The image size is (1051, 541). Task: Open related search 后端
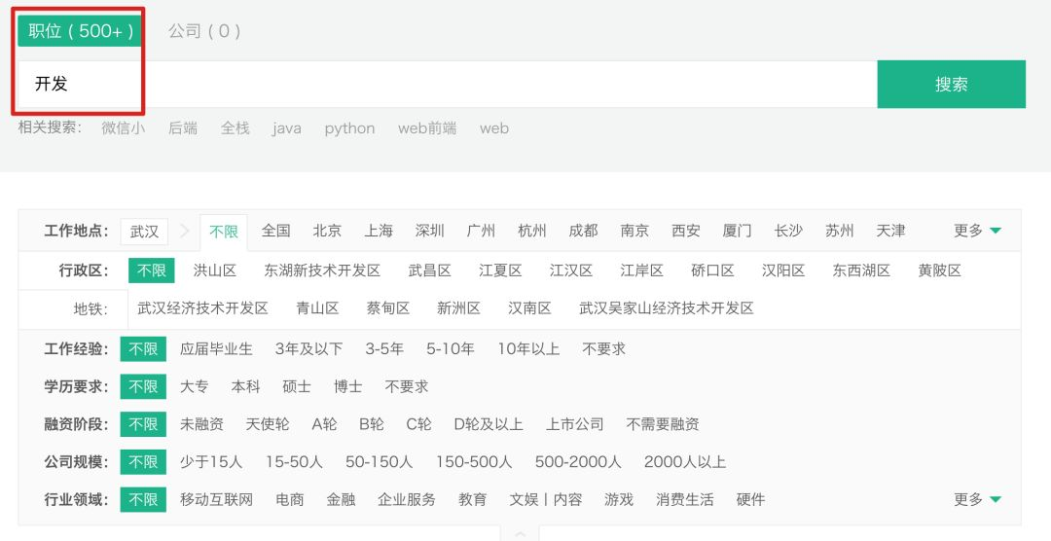[183, 128]
